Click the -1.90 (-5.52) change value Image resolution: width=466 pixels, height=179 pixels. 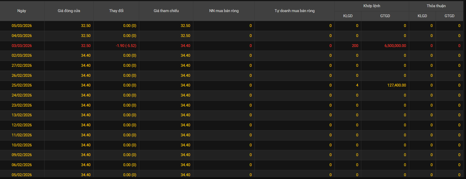click(x=126, y=46)
